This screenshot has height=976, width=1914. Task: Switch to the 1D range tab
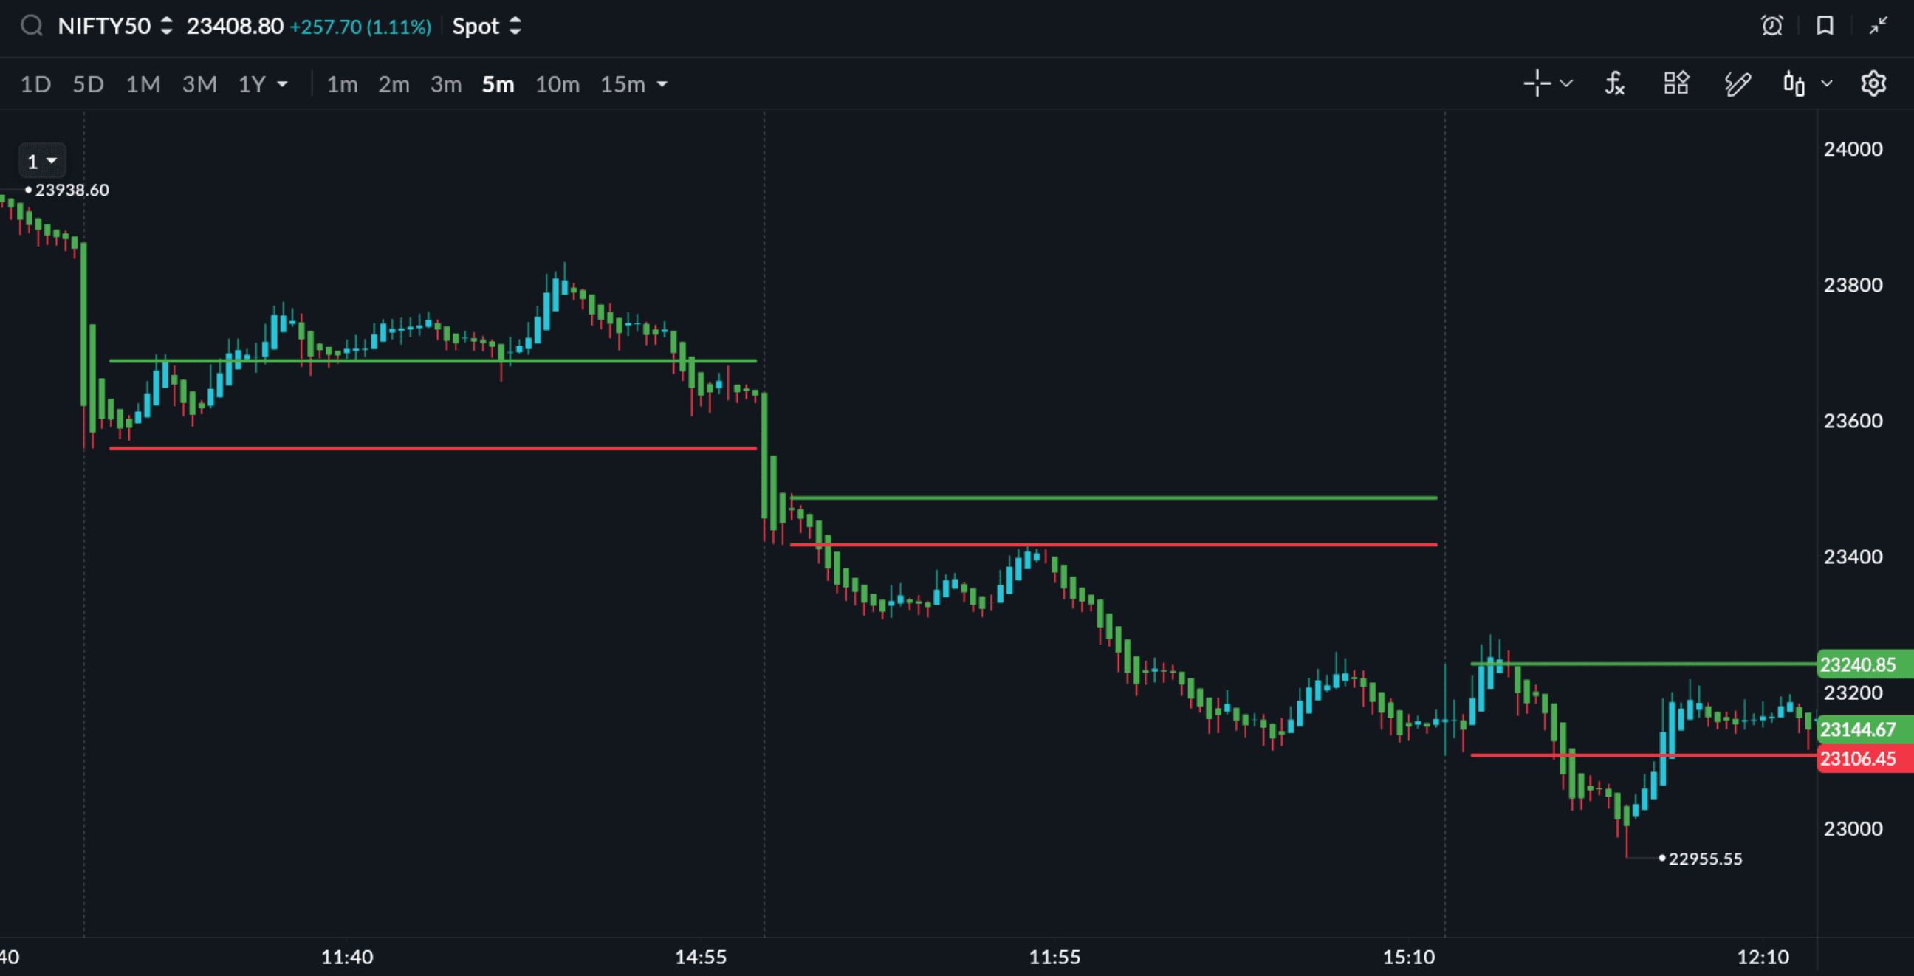coord(35,85)
